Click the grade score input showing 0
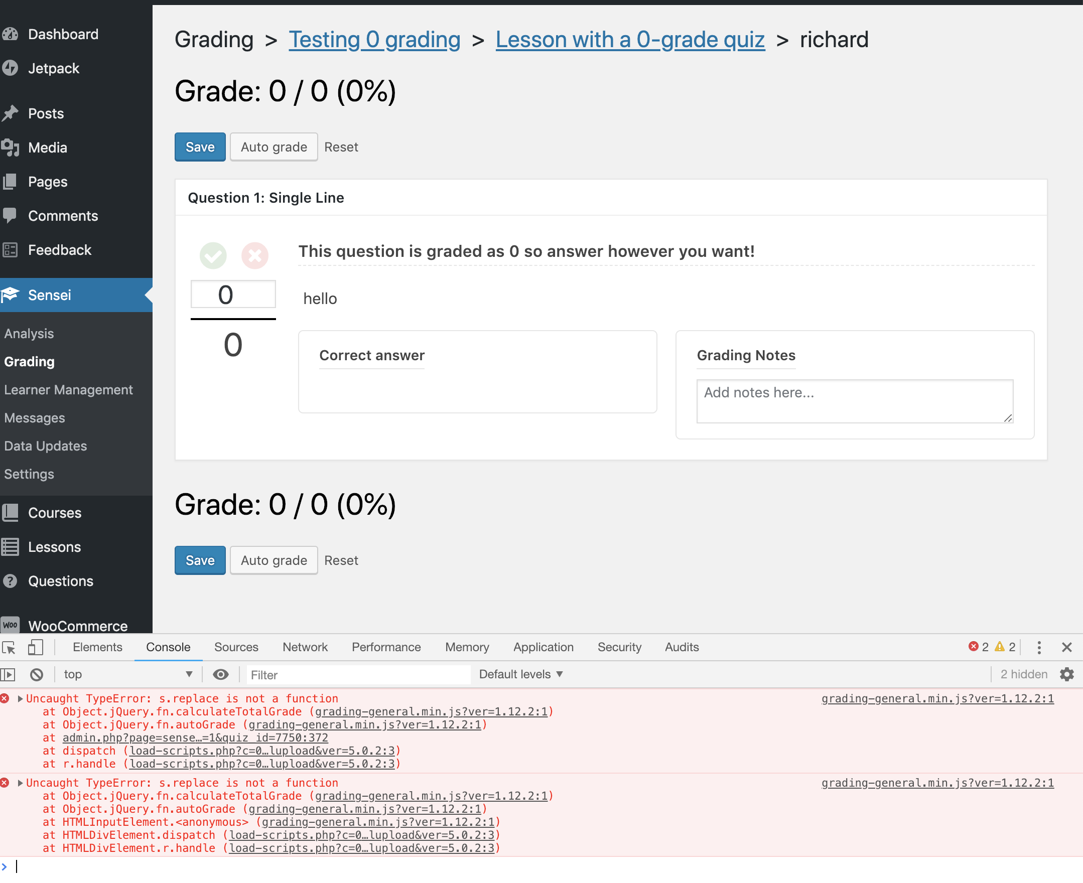This screenshot has width=1083, height=883. [232, 294]
